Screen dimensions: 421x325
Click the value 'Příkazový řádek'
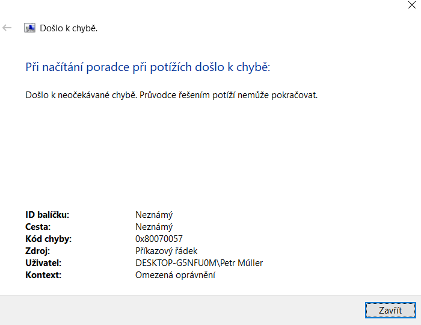point(167,251)
